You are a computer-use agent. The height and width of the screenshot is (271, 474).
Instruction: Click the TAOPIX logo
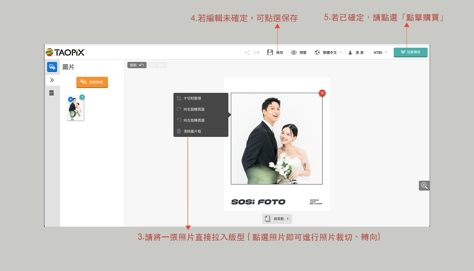(x=65, y=52)
